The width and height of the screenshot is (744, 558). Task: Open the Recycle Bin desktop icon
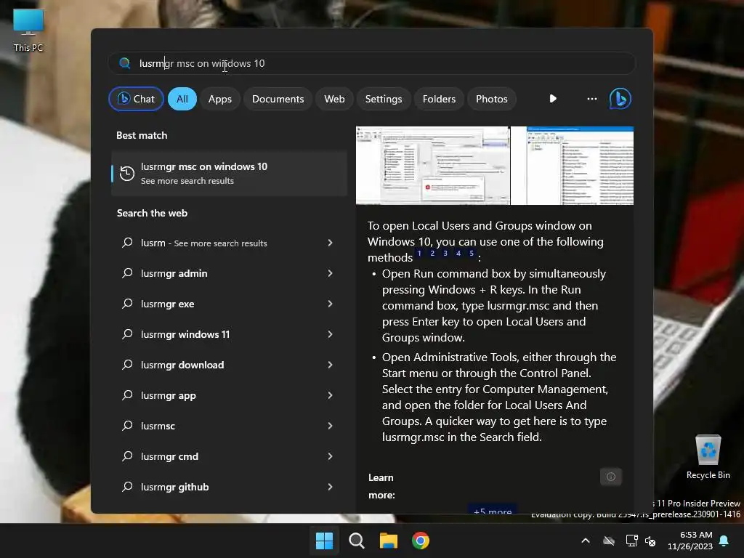(x=708, y=457)
